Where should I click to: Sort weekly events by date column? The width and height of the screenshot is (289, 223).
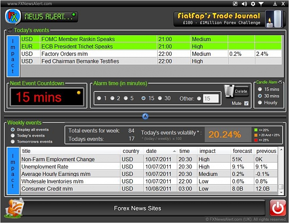point(160,151)
